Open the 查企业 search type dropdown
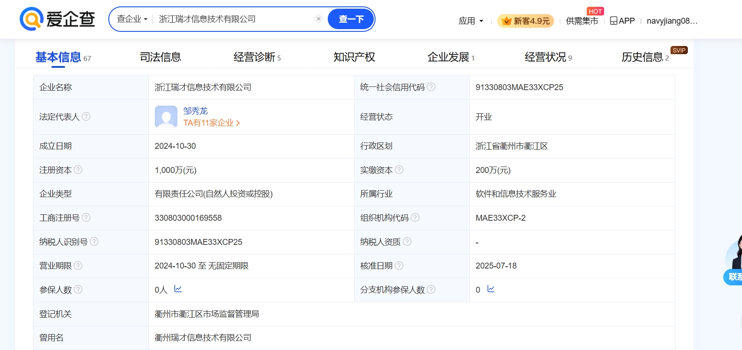 click(x=132, y=19)
